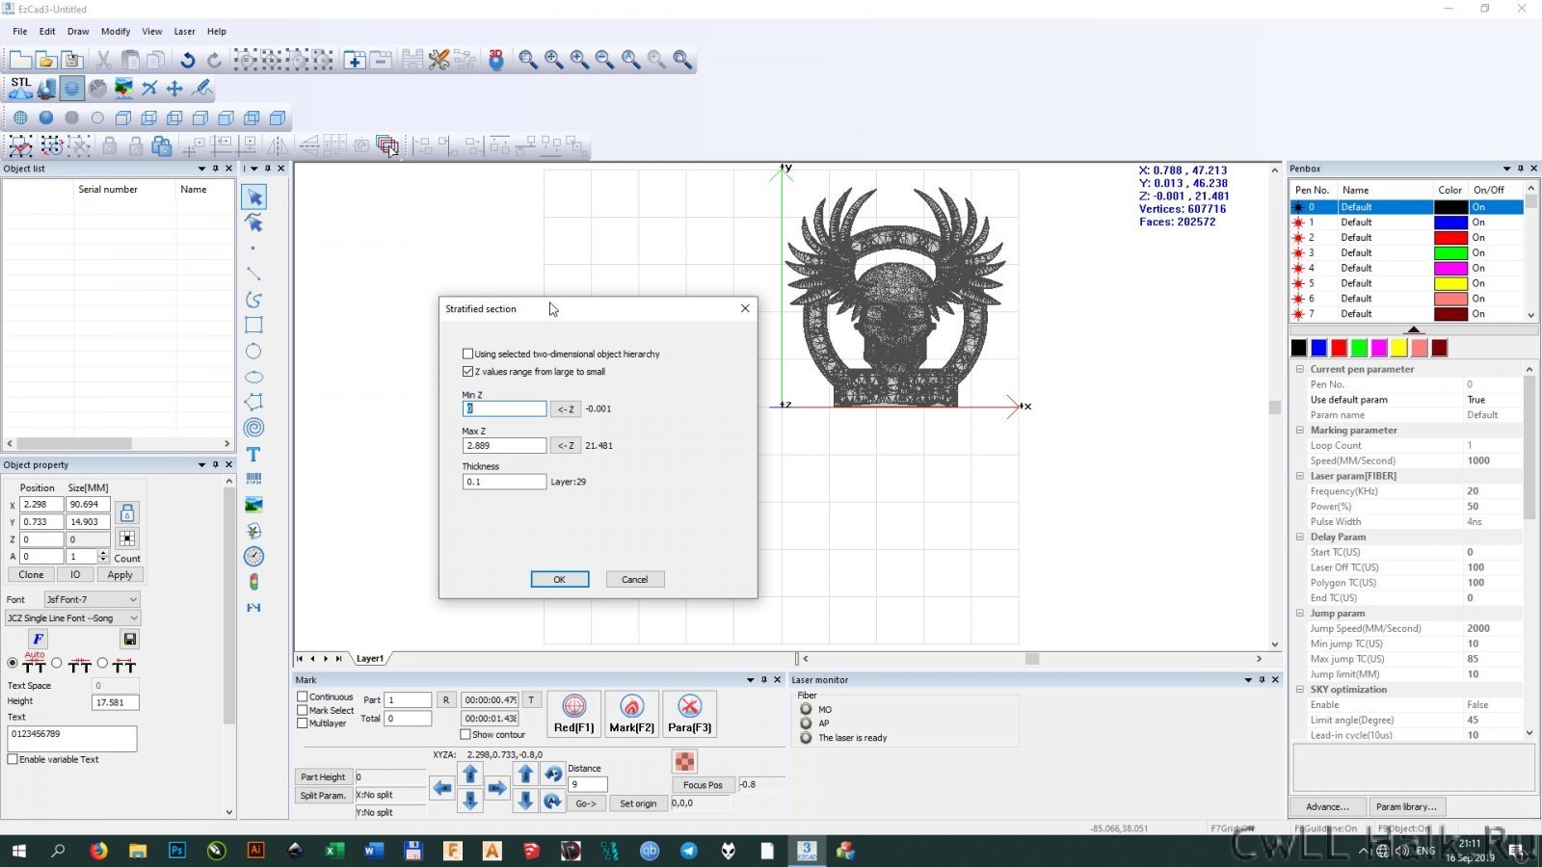The width and height of the screenshot is (1542, 867).
Task: Open the Jsf Font-7 font dropdown
Action: coord(93,599)
